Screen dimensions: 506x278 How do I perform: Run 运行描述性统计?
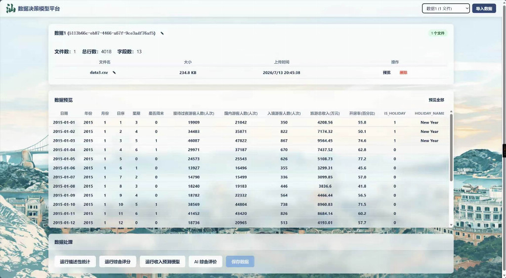[x=75, y=262]
